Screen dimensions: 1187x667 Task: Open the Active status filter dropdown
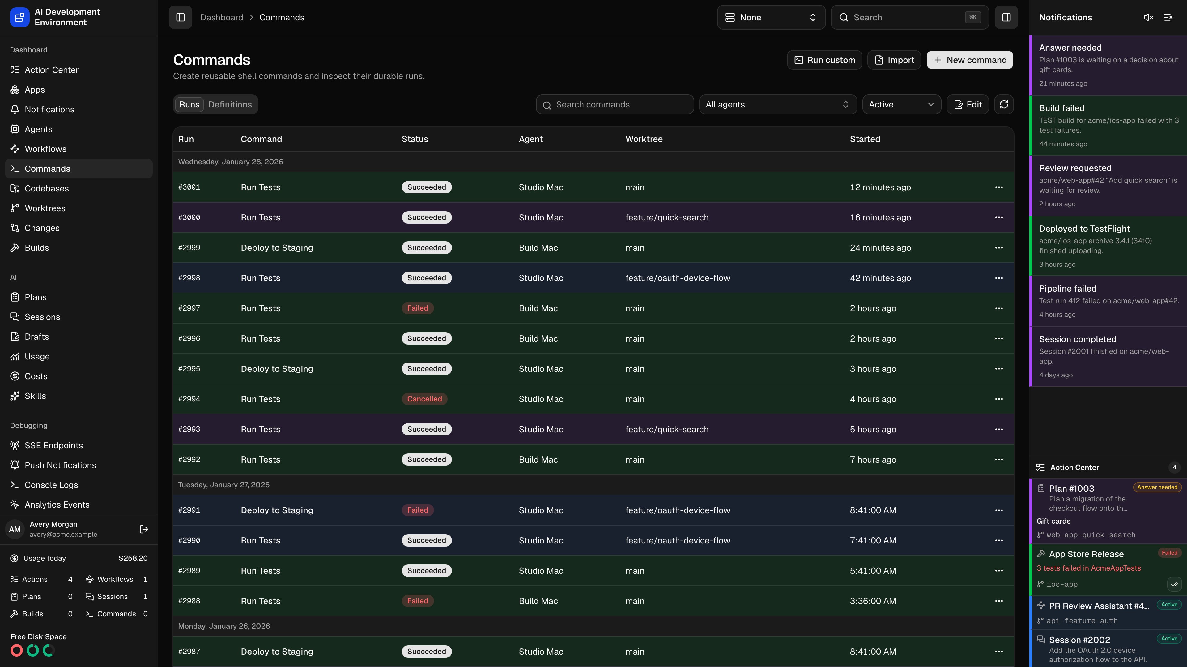pos(901,104)
